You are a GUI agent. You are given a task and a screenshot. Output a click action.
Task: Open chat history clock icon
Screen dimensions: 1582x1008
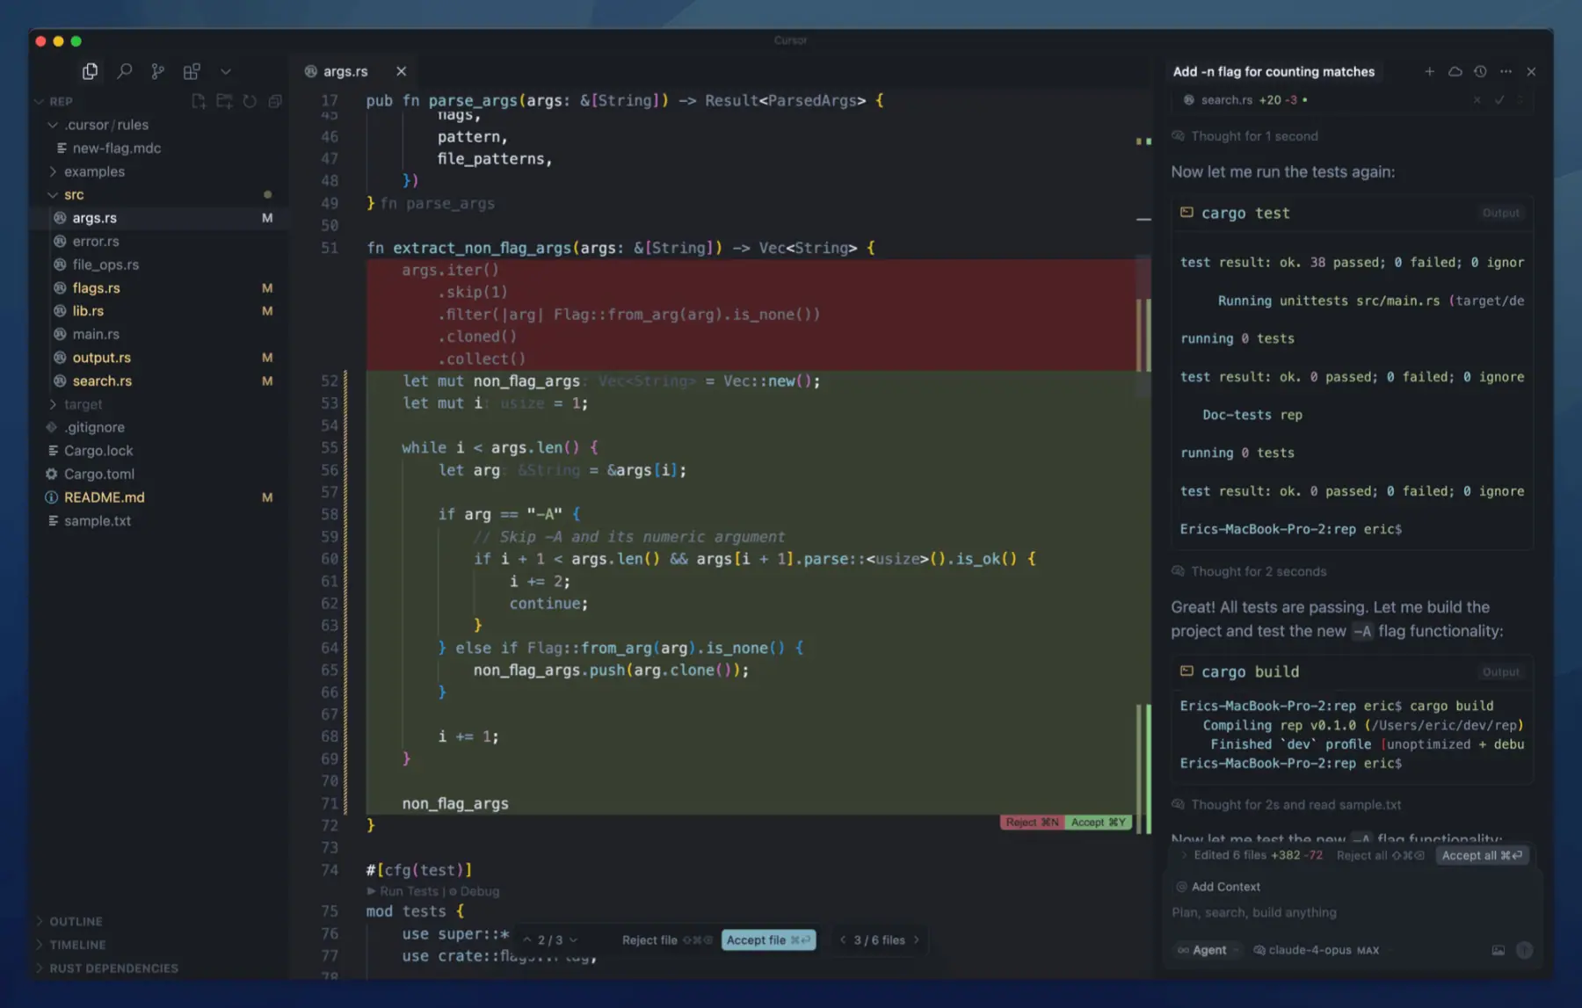(x=1480, y=71)
